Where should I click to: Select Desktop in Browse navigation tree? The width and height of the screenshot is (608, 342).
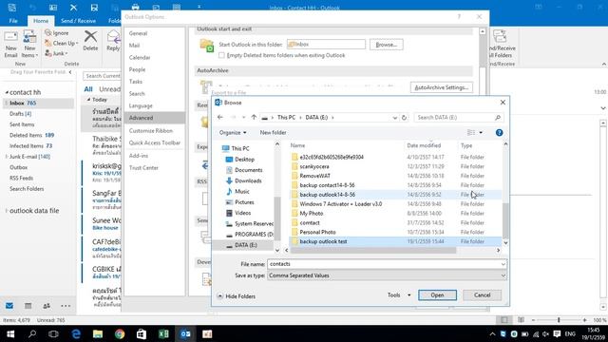point(244,160)
